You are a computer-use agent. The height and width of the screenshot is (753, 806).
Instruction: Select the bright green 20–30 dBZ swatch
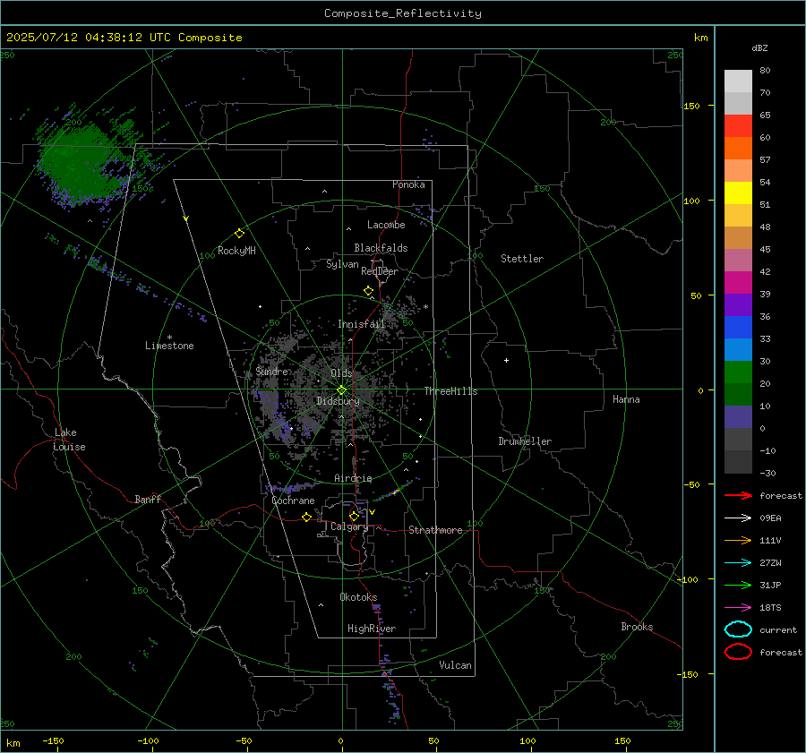point(738,372)
